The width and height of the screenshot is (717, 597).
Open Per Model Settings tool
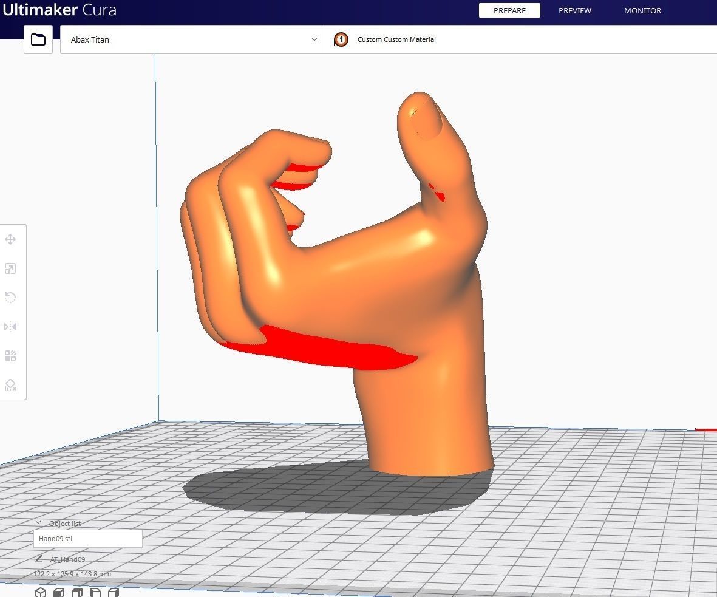(10, 356)
